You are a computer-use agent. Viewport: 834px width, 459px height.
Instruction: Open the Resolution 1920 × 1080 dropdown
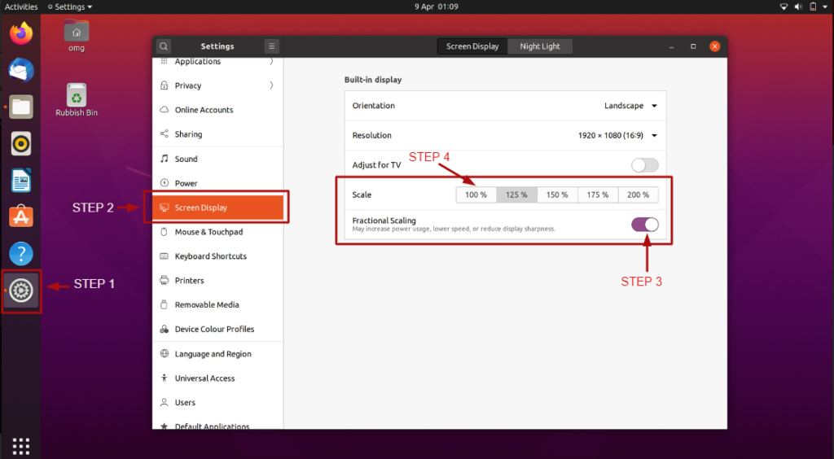tap(618, 135)
